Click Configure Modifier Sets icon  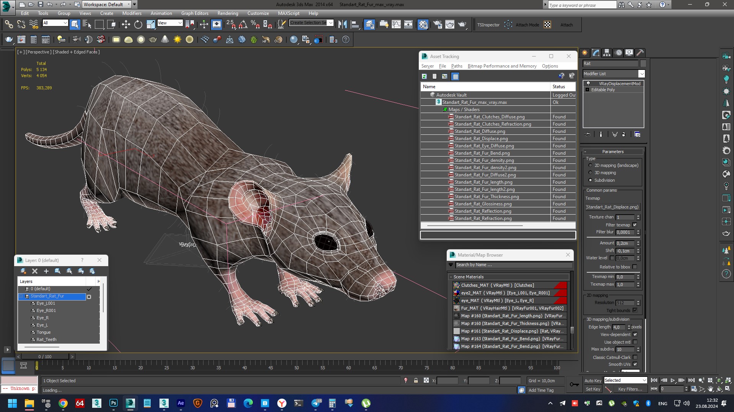click(x=637, y=134)
